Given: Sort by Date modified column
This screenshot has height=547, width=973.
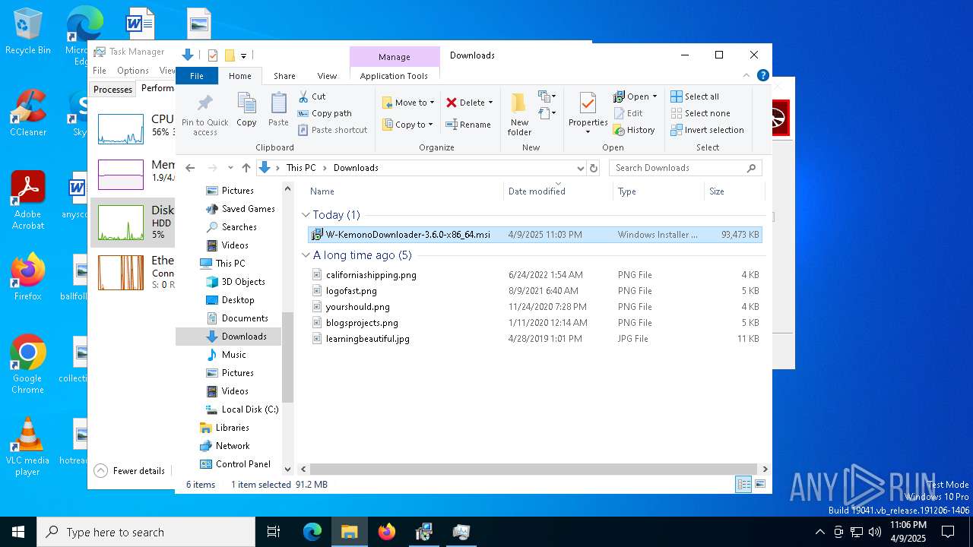Looking at the screenshot, I should 558,191.
